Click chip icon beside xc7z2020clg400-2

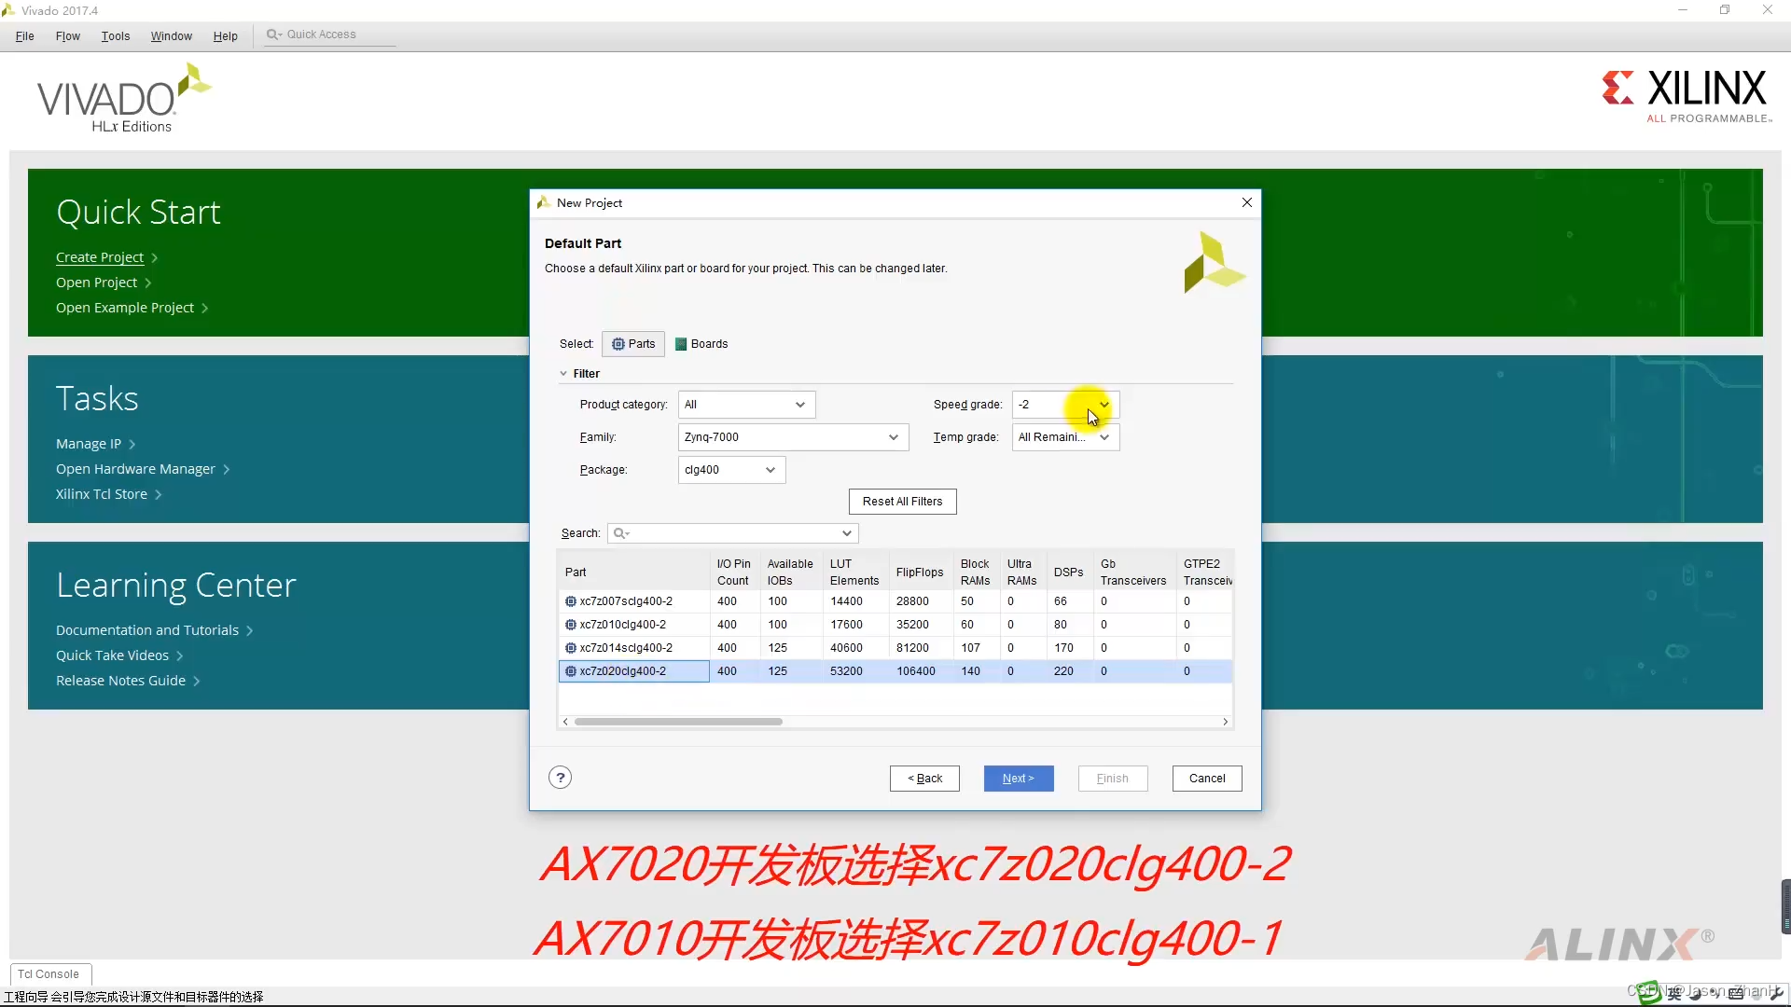pos(570,671)
